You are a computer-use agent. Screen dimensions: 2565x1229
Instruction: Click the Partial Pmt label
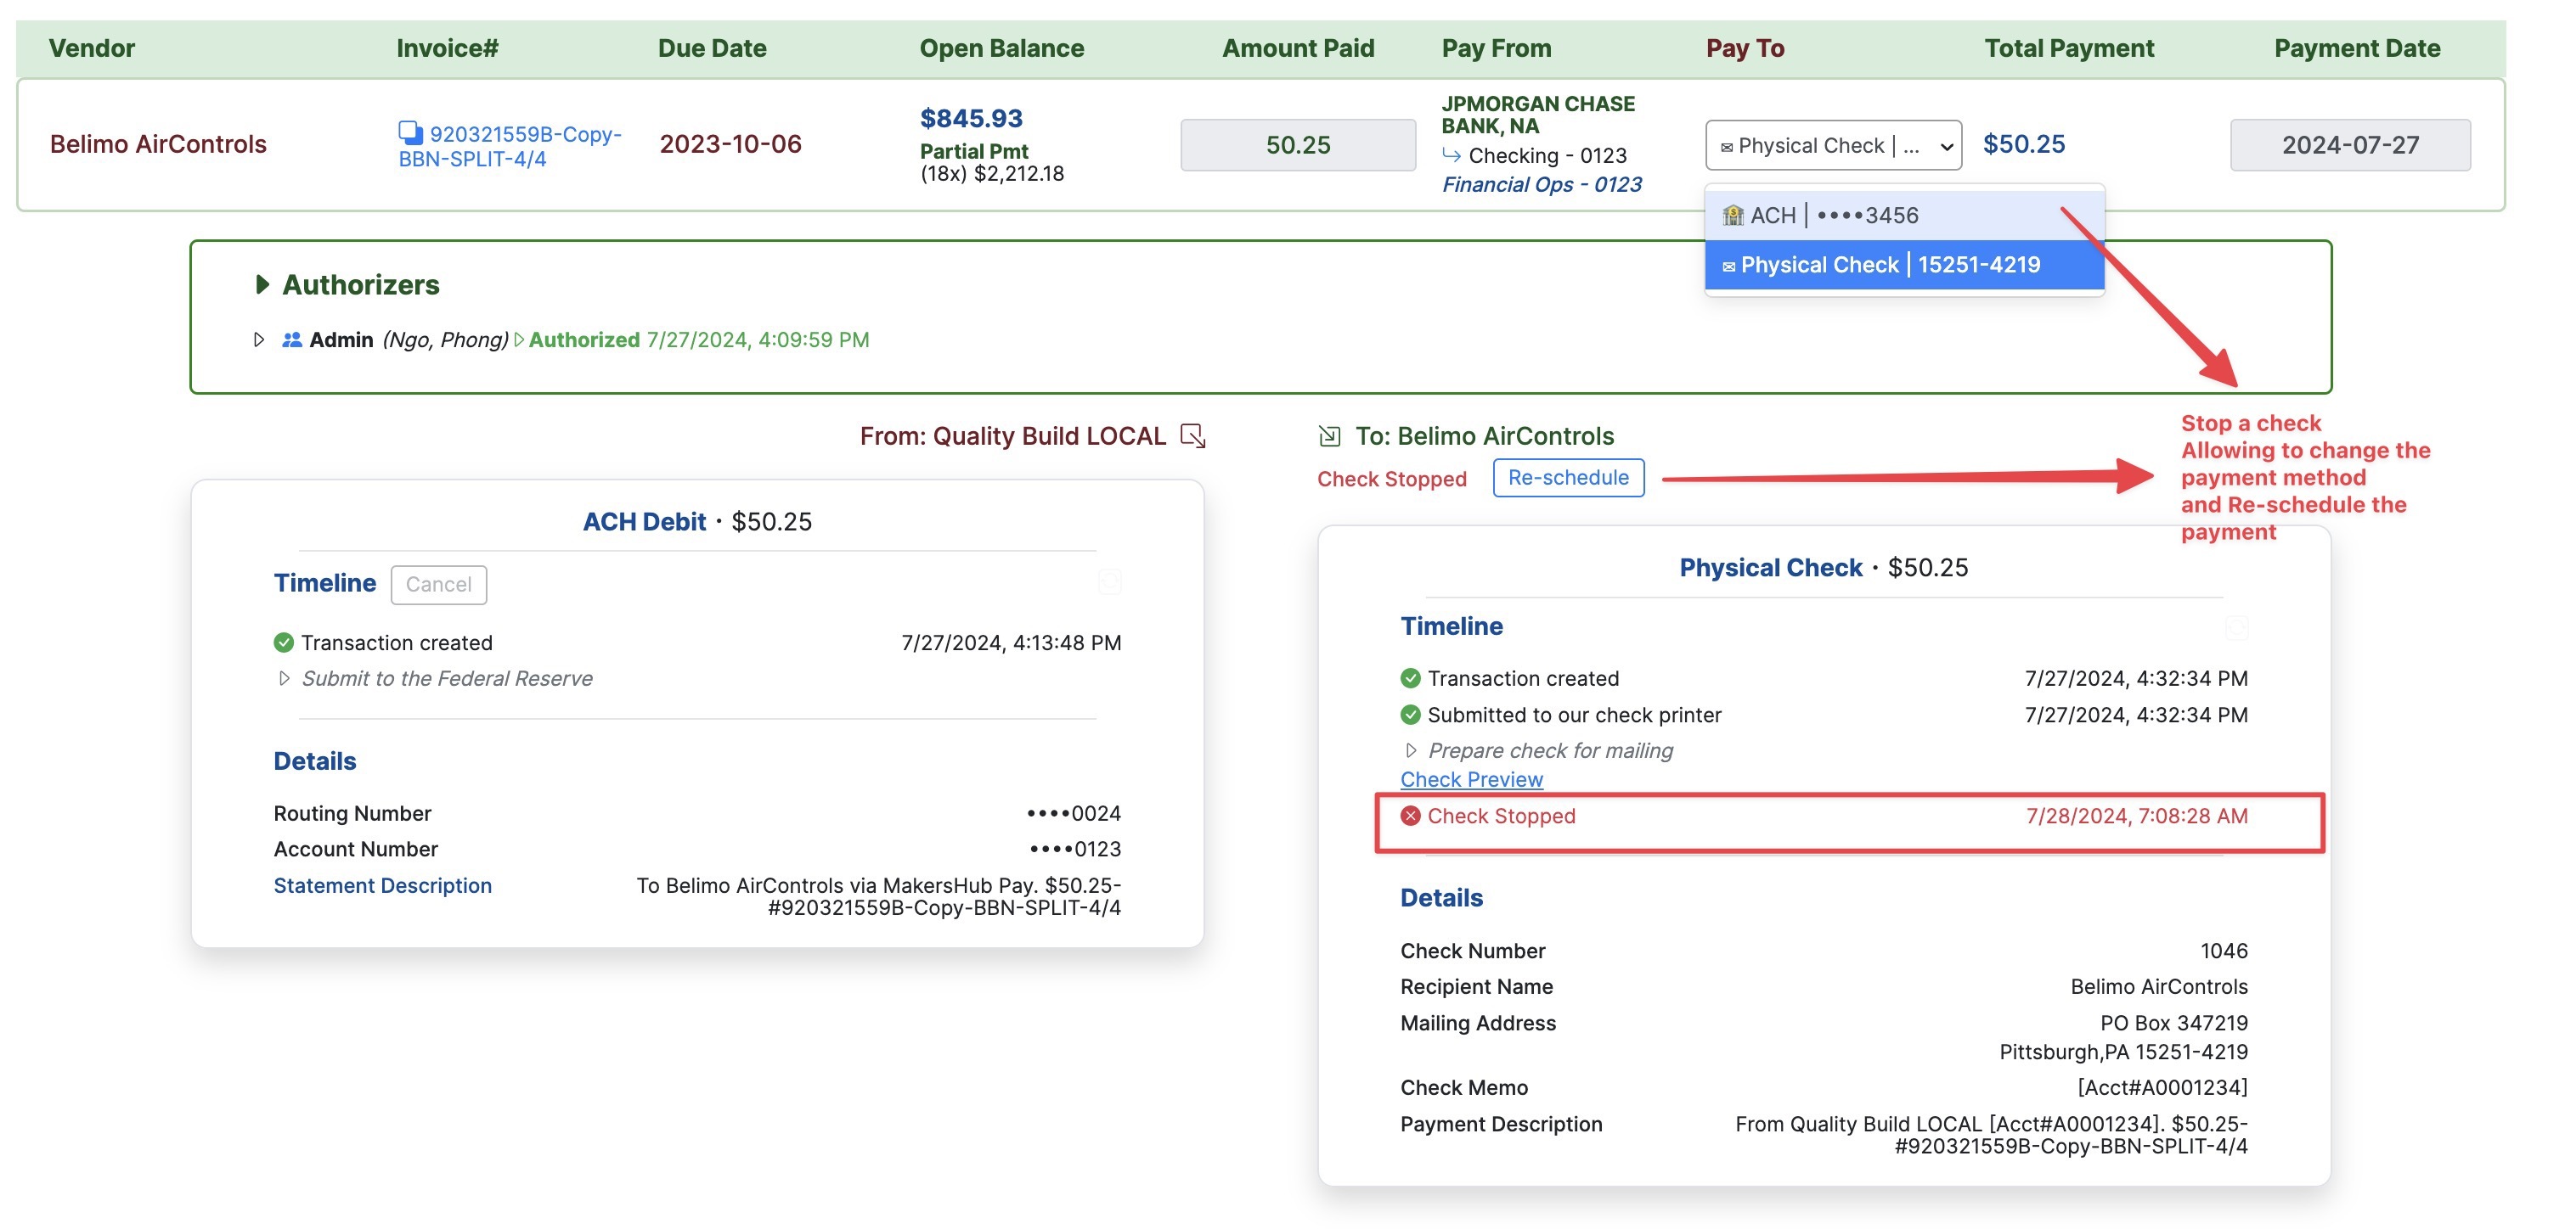tap(974, 151)
